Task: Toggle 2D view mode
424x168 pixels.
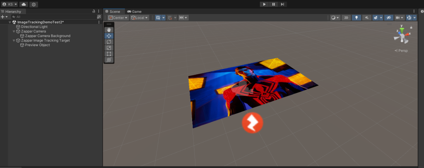Action: (346, 17)
